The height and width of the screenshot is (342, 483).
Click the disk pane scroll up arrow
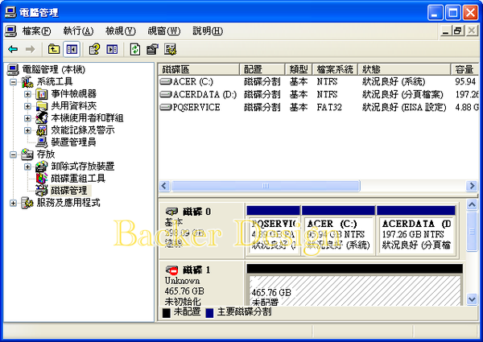pyautogui.click(x=472, y=204)
